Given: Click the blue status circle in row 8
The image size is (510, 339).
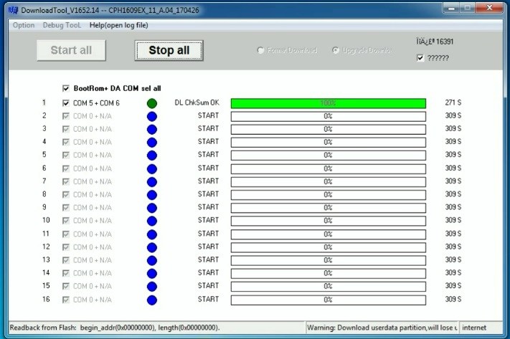Looking at the screenshot, I should (x=151, y=195).
